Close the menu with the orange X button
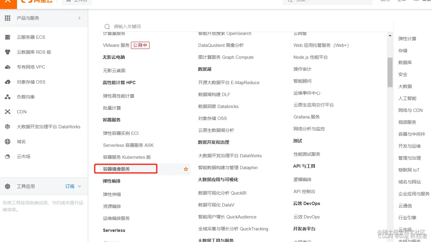The height and width of the screenshot is (242, 432). pos(8,2)
